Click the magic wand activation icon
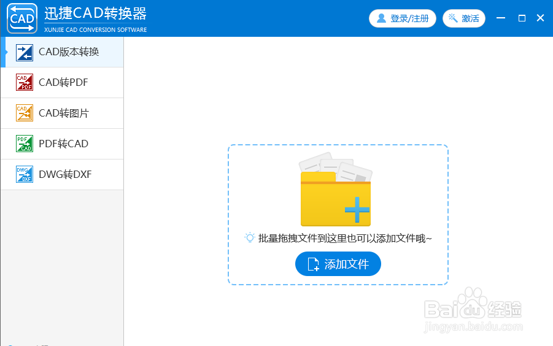Viewport: 553px width, 346px height. tap(453, 18)
